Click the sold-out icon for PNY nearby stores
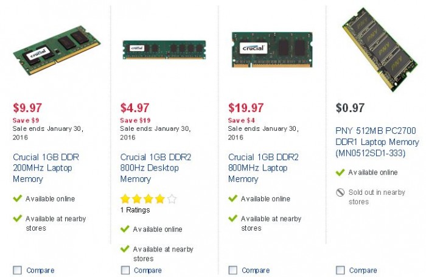Viewport: 426px width, 277px height. (340, 192)
